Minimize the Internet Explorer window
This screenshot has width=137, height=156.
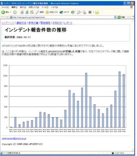[x=125, y=4]
